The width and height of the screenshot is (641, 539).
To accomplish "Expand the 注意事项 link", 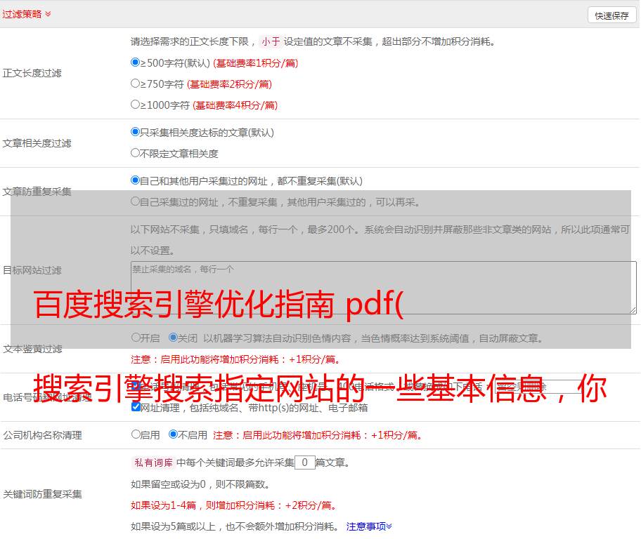I will pos(369,526).
